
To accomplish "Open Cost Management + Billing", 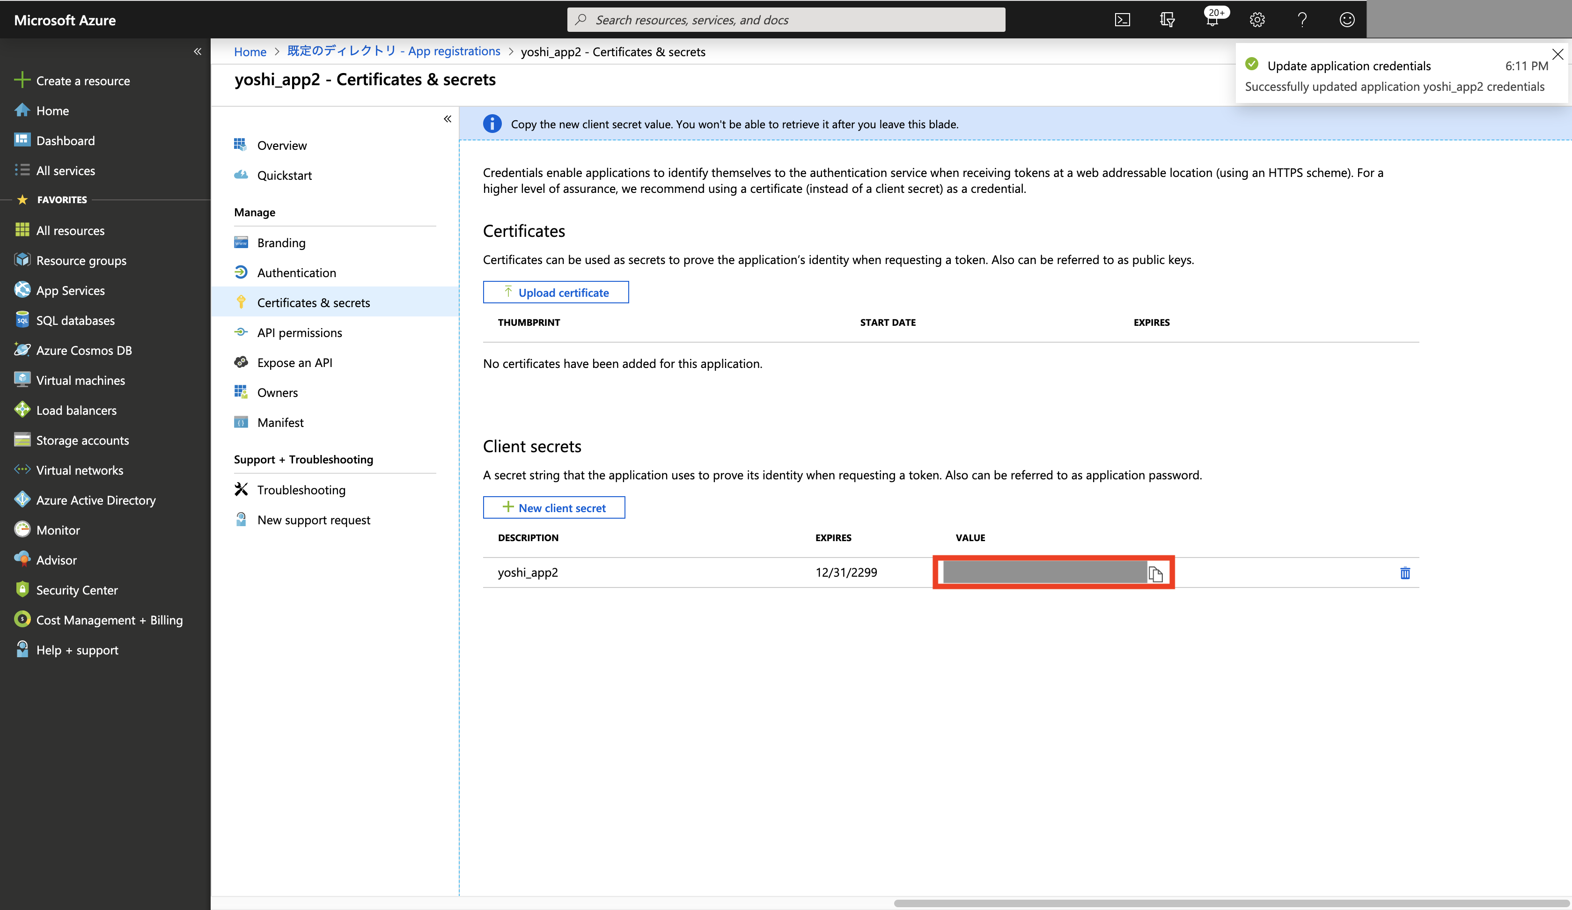I will (99, 619).
